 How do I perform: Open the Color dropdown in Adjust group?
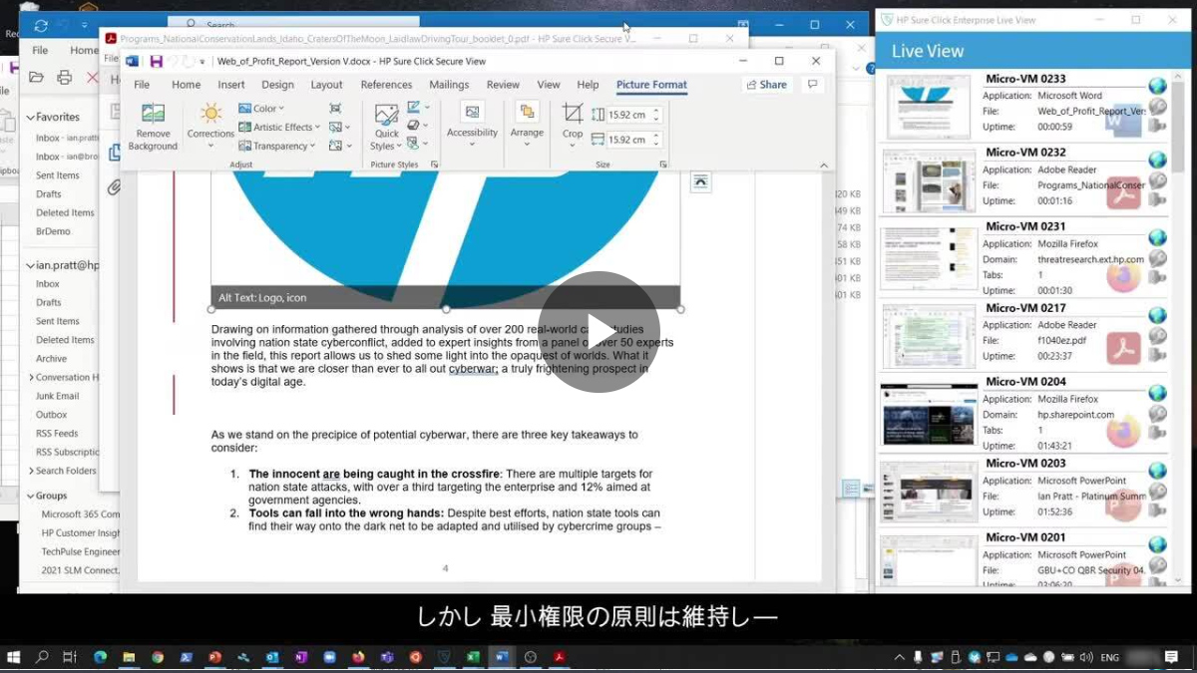click(x=261, y=109)
